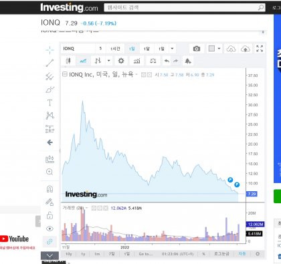Select the text annotation tool
The height and width of the screenshot is (264, 281).
(50, 103)
